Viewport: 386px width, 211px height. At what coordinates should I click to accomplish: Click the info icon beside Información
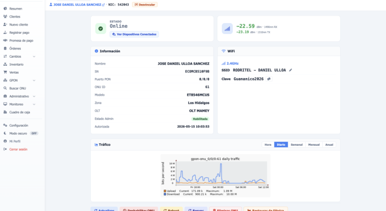point(96,51)
